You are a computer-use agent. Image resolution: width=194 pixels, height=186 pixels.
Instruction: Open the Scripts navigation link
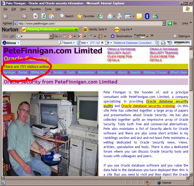click(58, 72)
